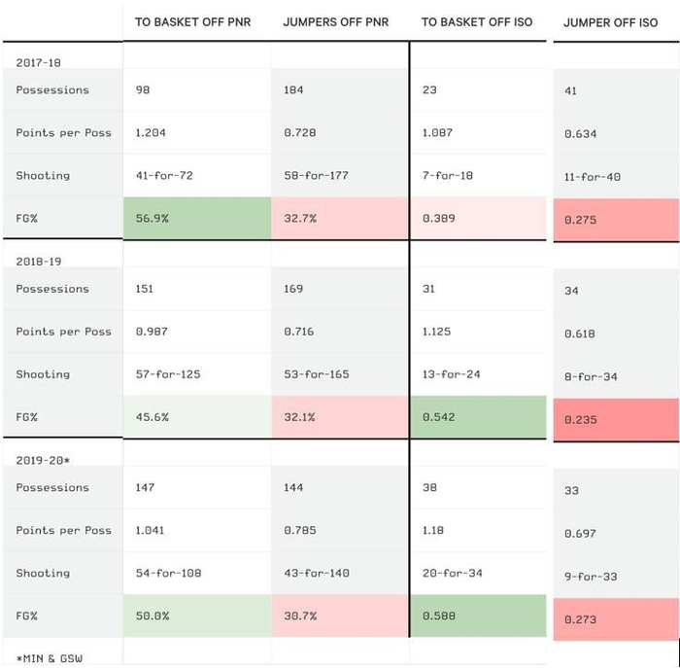Click the *MIN & GSW footnote
This screenshot has height=668, width=680.
point(50,658)
